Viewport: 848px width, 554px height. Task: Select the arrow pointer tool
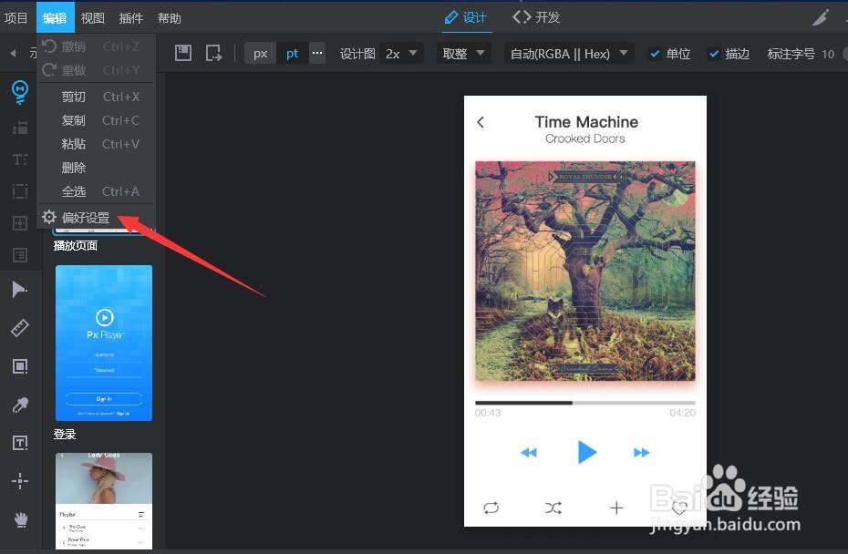[x=19, y=289]
